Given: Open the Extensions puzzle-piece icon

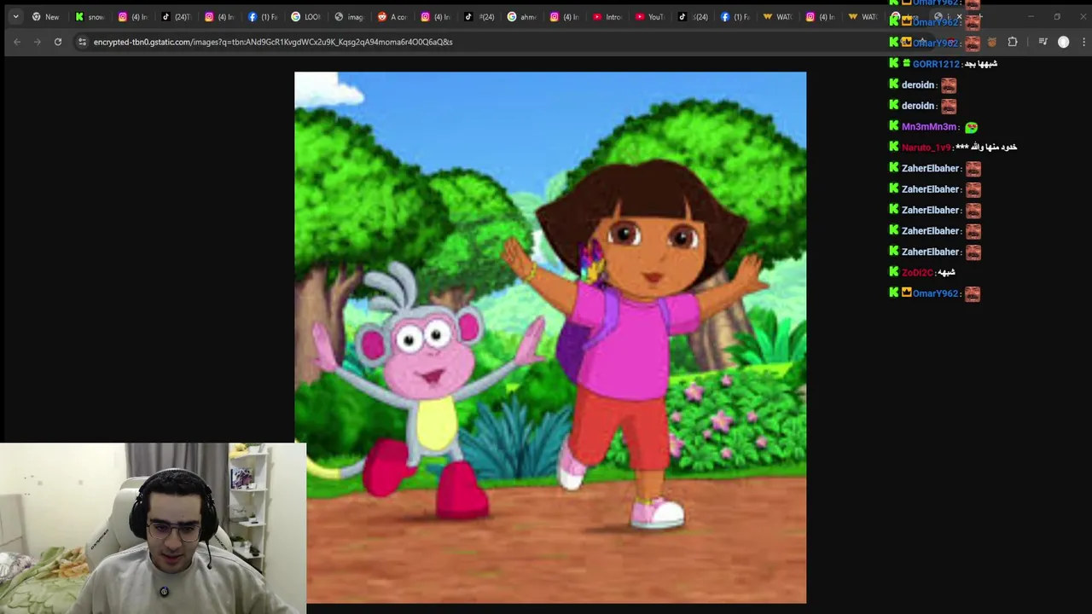Looking at the screenshot, I should (1013, 42).
